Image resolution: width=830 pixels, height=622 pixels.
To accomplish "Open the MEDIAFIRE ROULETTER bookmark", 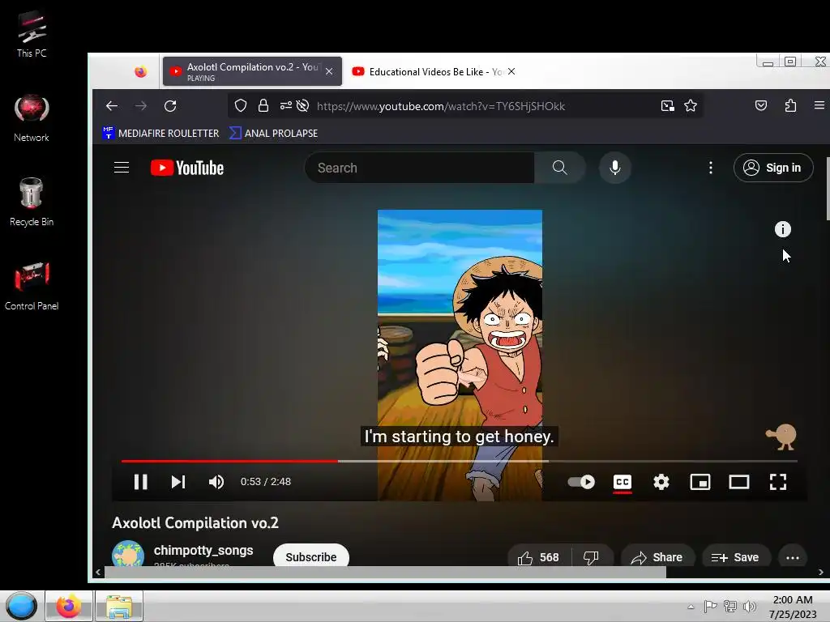I will pos(160,134).
